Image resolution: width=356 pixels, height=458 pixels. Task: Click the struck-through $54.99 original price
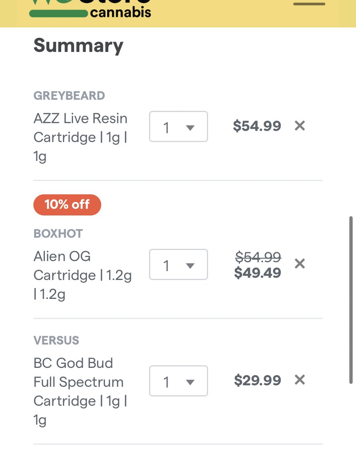point(258,257)
